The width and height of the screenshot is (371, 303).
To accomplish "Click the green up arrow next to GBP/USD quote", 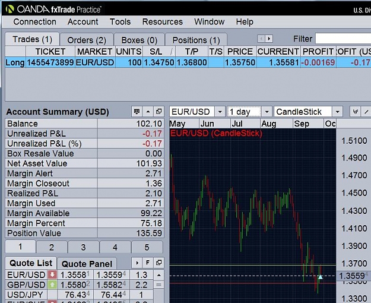I will pos(52,285).
